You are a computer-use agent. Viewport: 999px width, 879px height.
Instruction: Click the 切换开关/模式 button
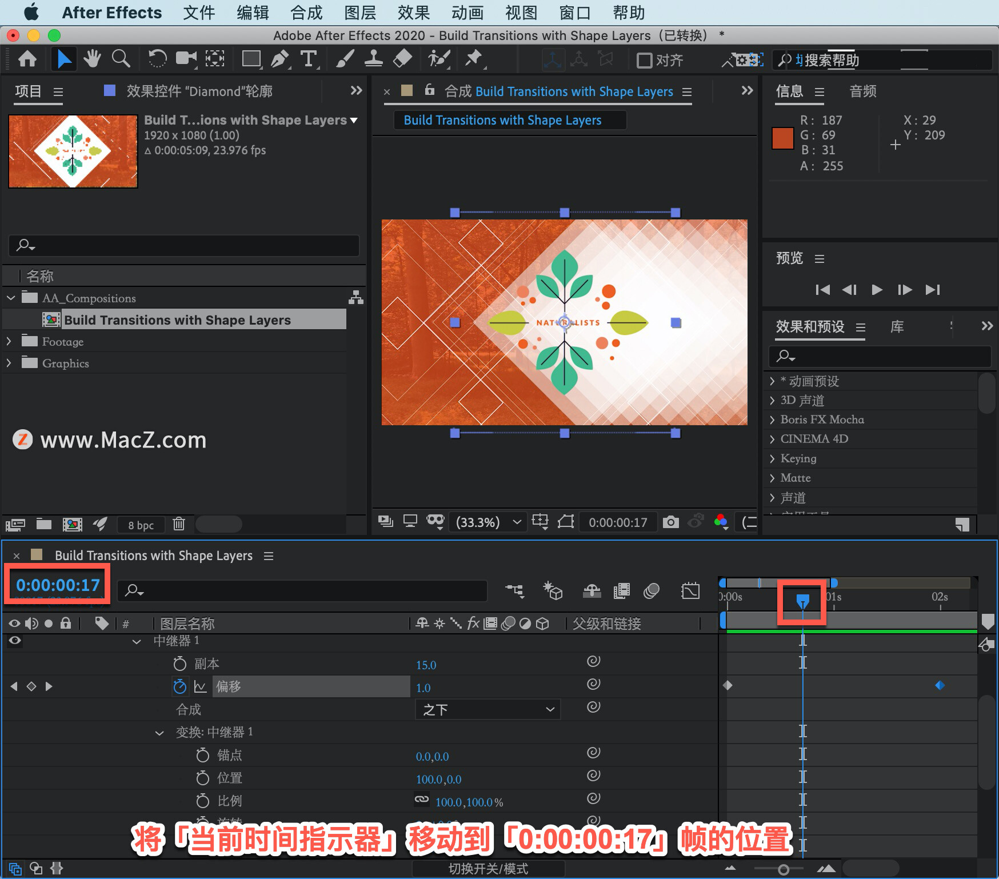pos(488,869)
